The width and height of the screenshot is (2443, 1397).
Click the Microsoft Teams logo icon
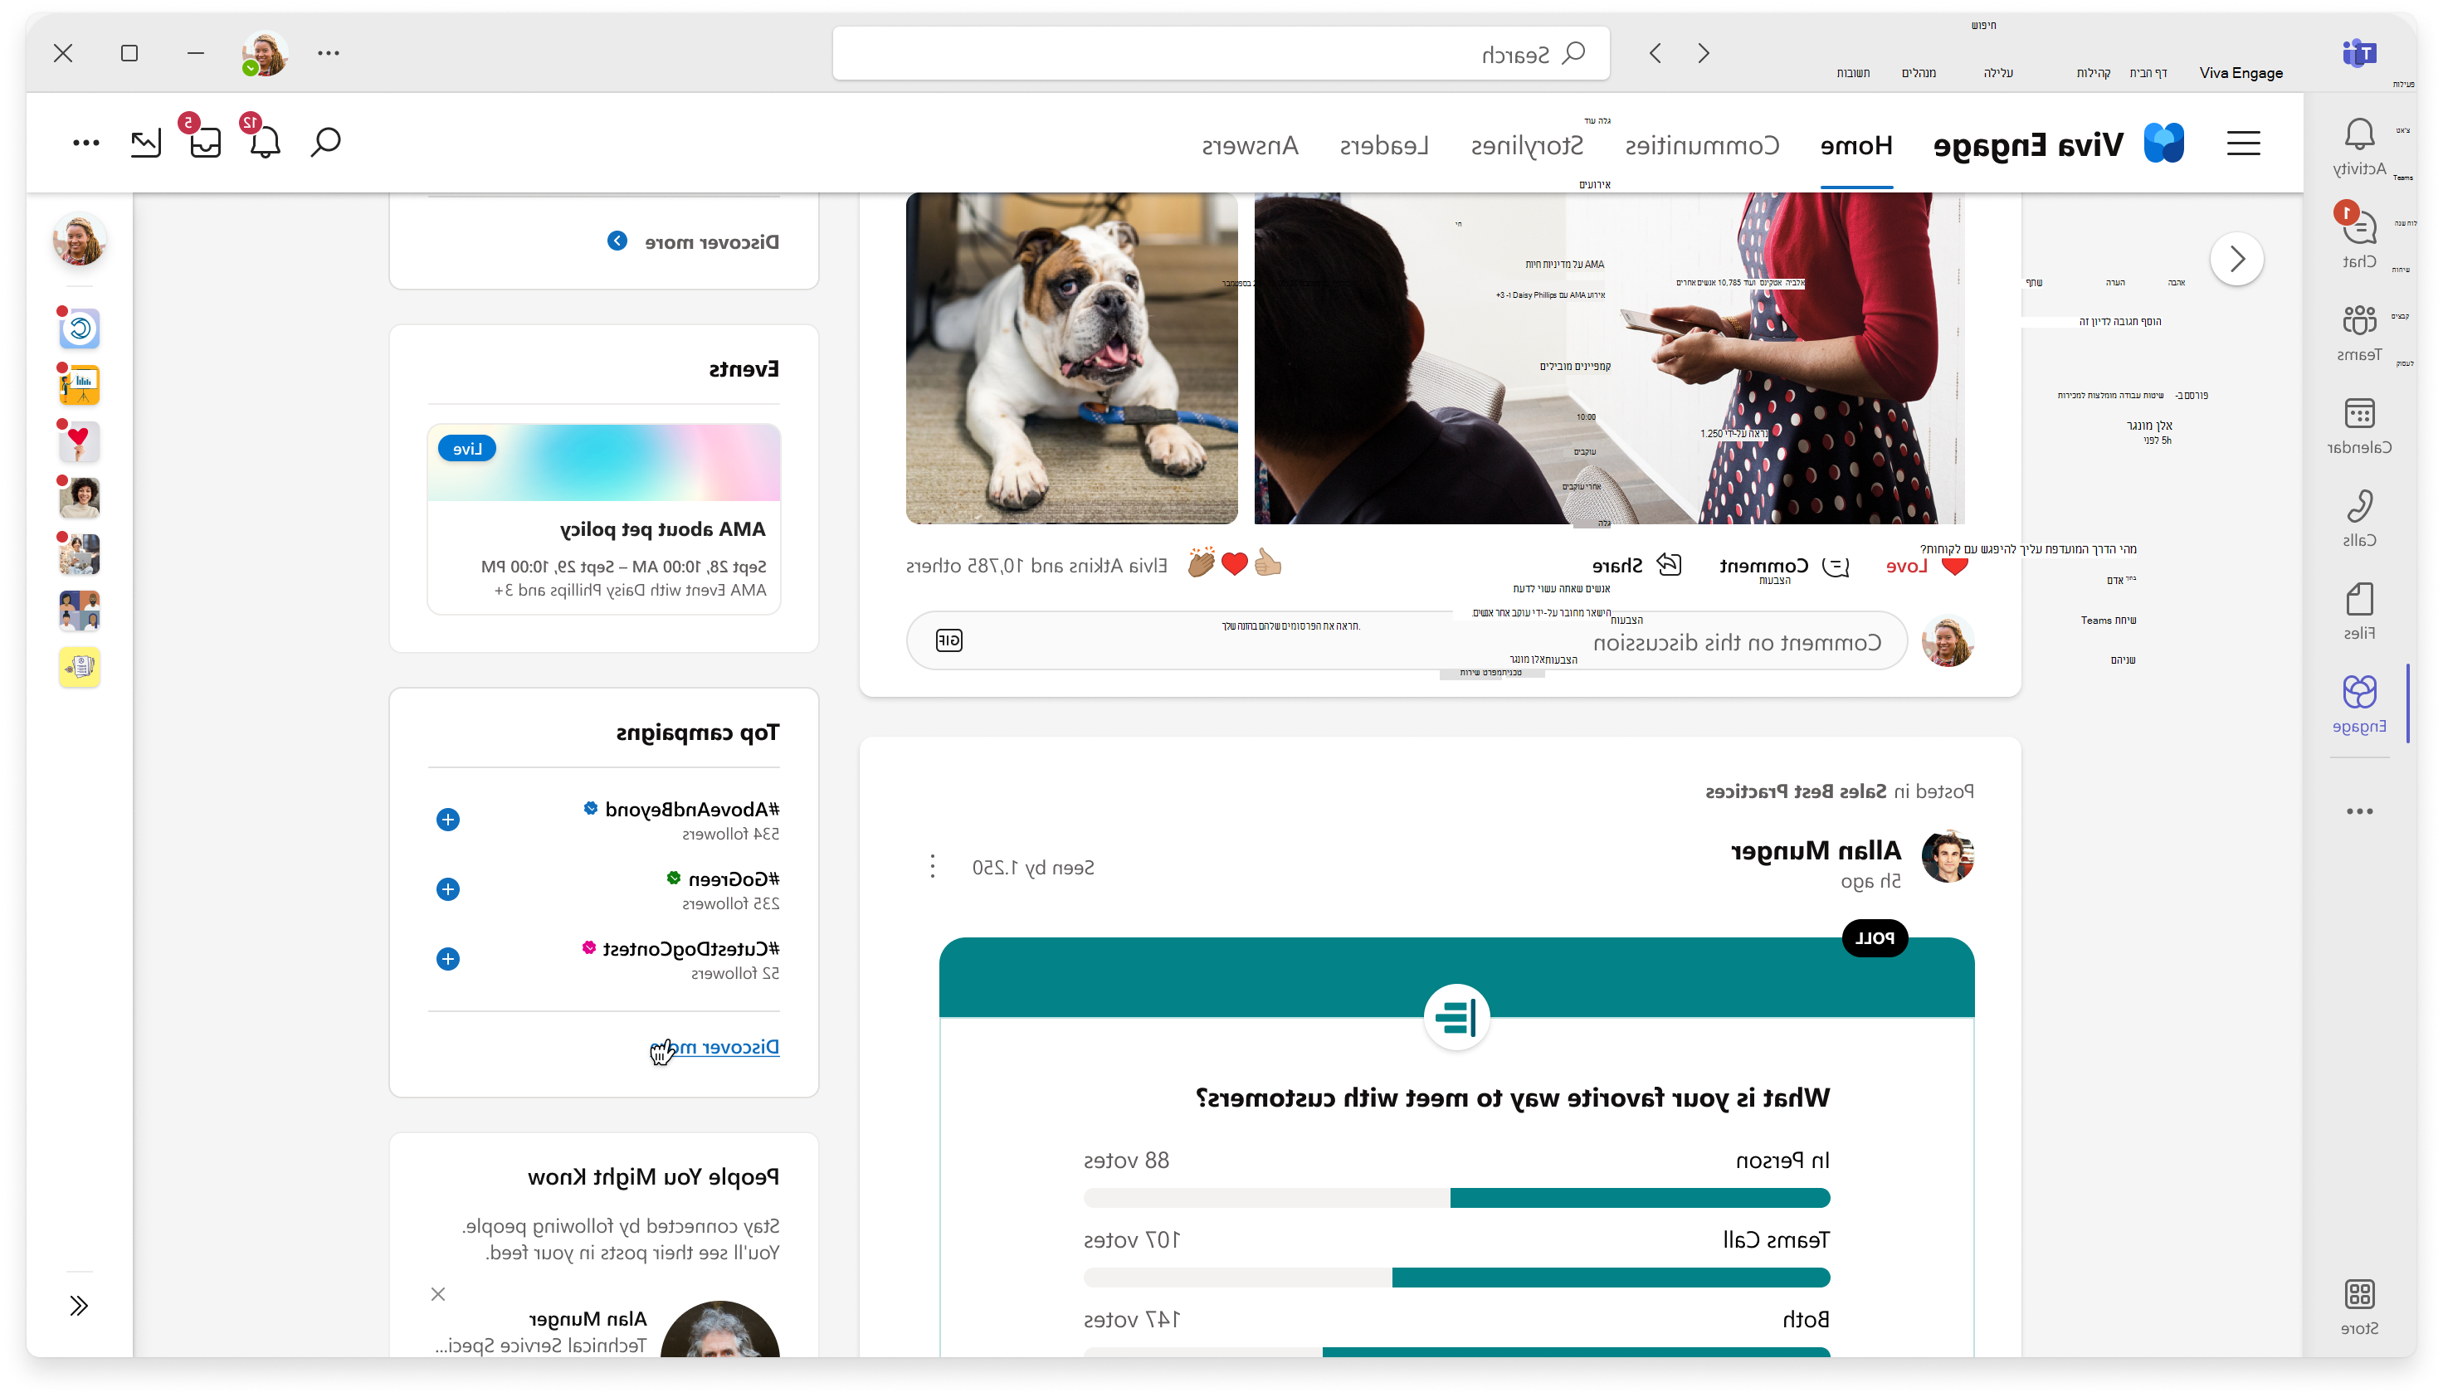[x=2358, y=53]
